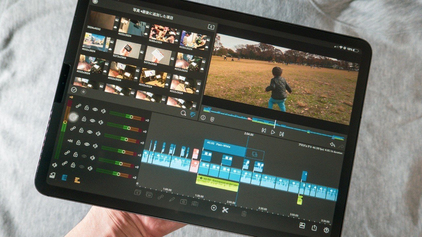The width and height of the screenshot is (422, 237).
Task: Click the 2:04.00 playhead time marker
Action: coord(249,134)
